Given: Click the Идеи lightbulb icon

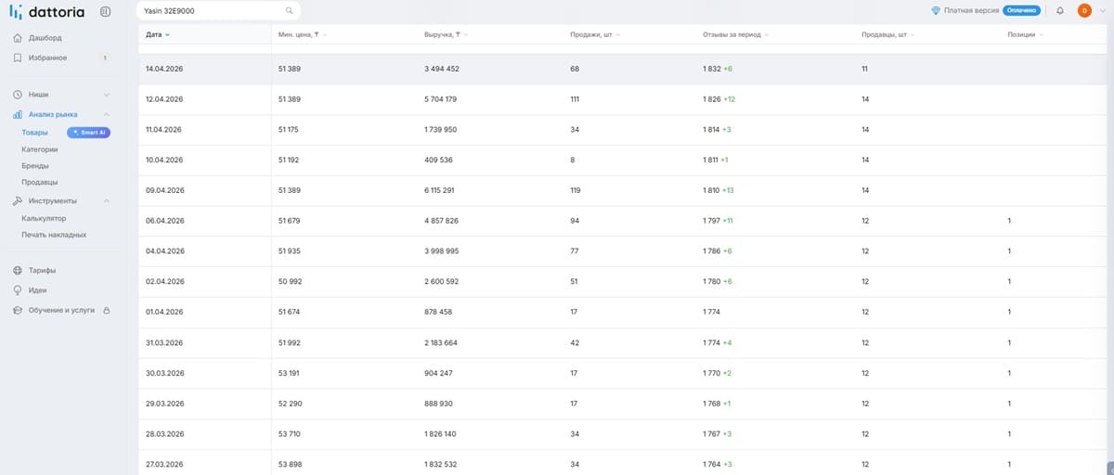Looking at the screenshot, I should click(18, 290).
